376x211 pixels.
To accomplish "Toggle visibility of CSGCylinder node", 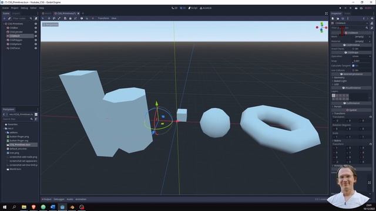I will pos(36,32).
